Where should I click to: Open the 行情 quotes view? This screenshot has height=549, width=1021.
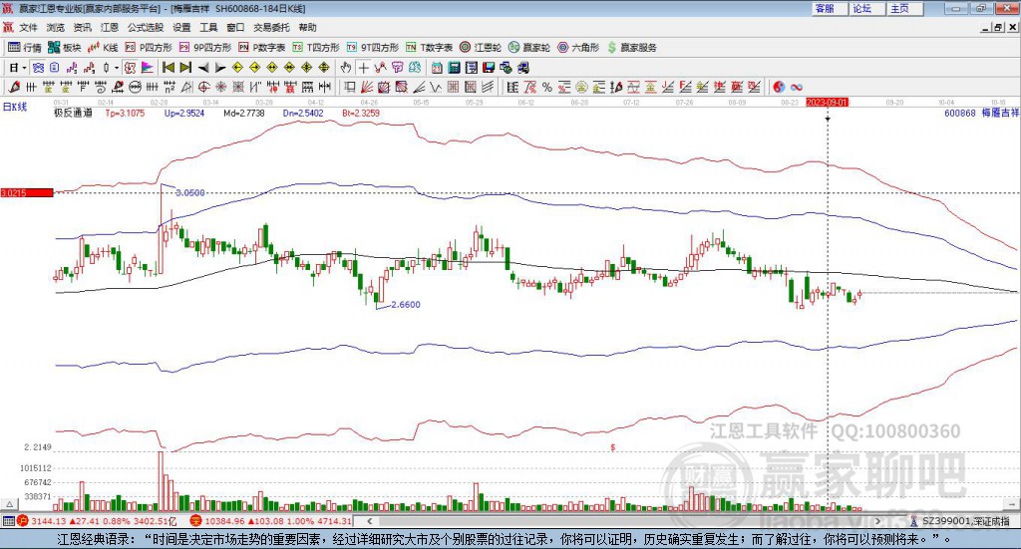[x=25, y=48]
